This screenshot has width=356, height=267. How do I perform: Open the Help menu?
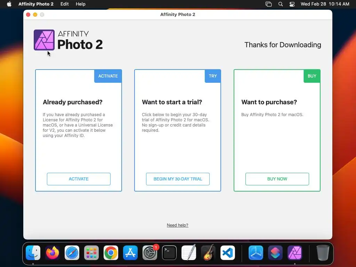coord(81,4)
